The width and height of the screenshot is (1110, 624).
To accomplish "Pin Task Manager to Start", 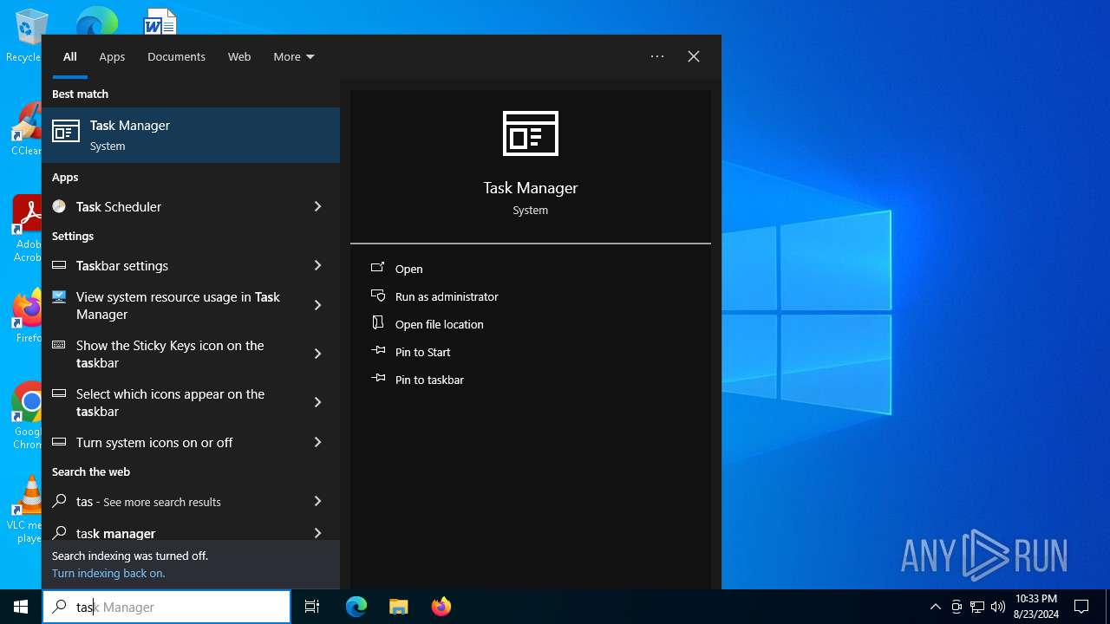I will (422, 352).
